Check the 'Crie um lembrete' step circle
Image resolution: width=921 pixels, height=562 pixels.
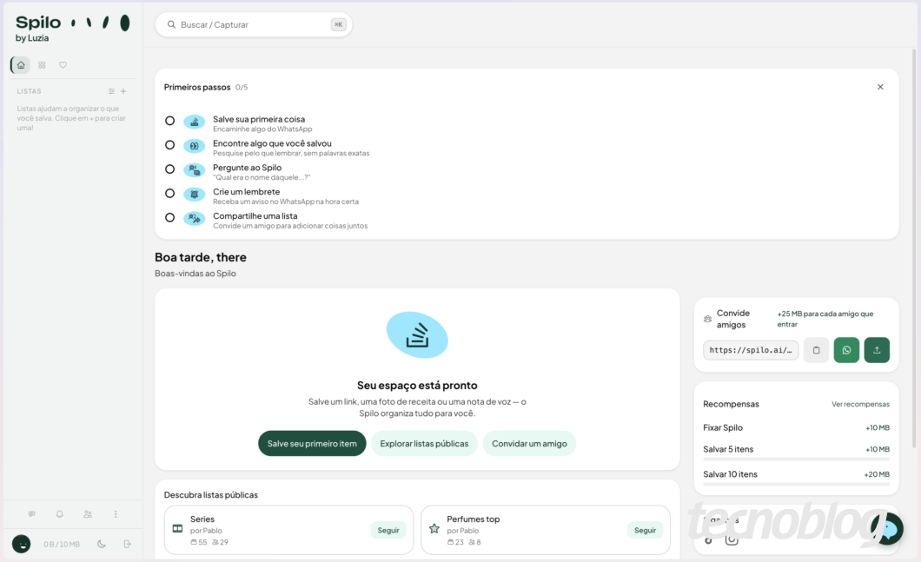169,193
